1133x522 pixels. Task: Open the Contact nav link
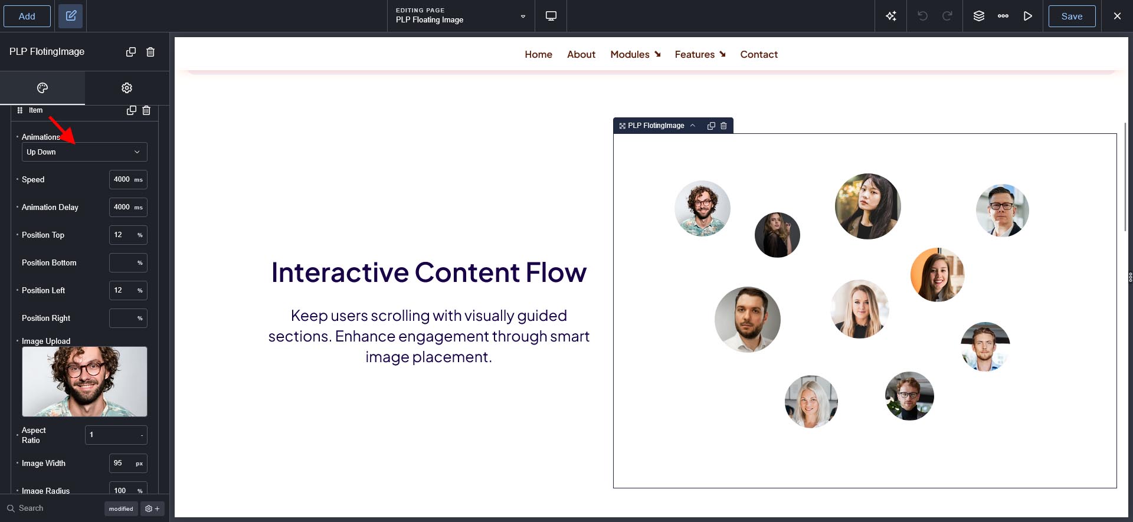tap(759, 54)
